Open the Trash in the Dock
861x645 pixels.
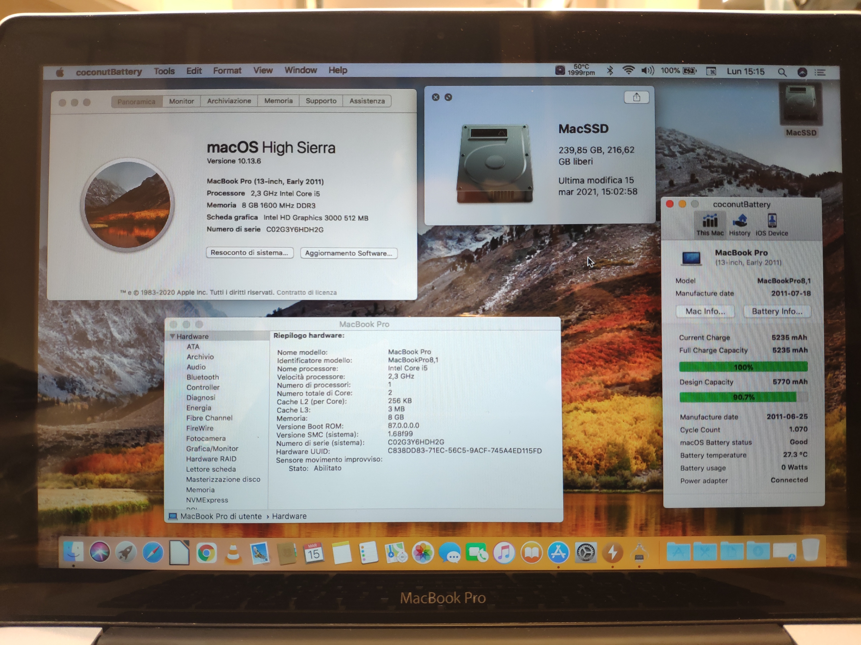(811, 550)
